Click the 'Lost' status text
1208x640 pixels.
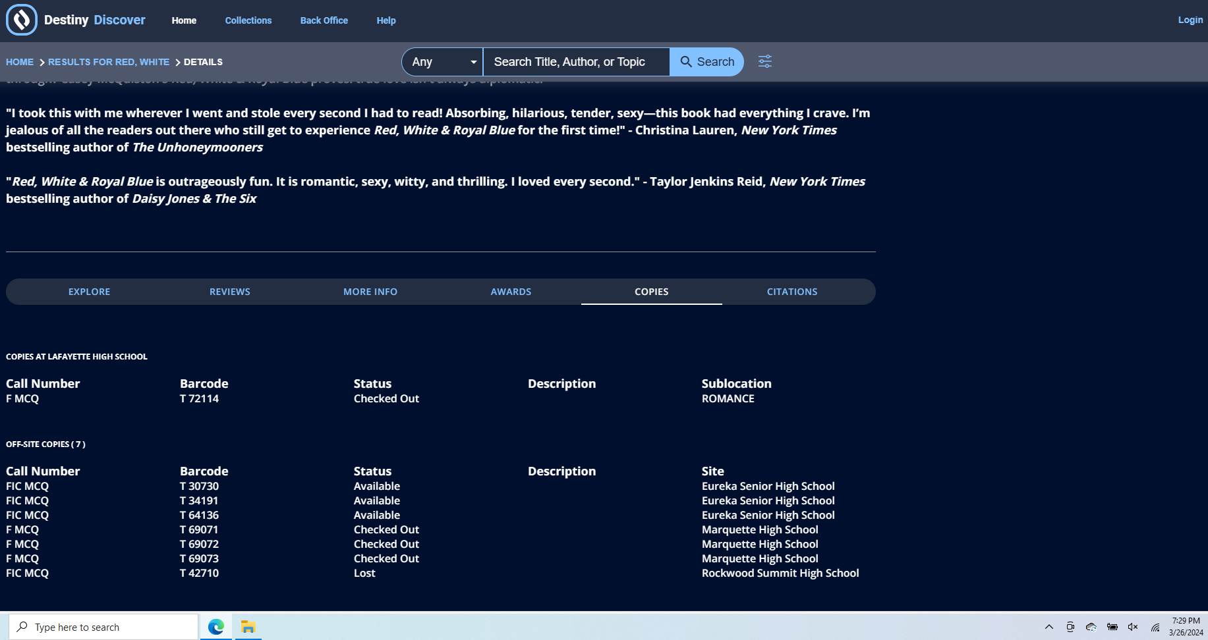[364, 573]
